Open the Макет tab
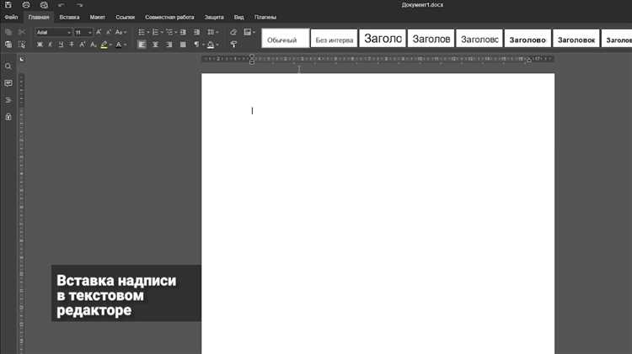The width and height of the screenshot is (632, 354). 97,18
